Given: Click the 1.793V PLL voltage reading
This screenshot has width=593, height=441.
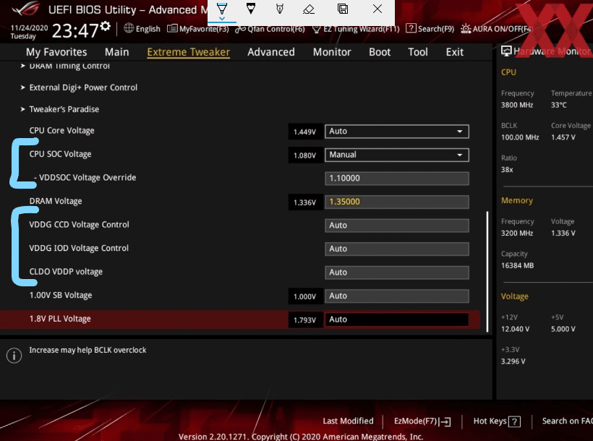Looking at the screenshot, I should (305, 320).
